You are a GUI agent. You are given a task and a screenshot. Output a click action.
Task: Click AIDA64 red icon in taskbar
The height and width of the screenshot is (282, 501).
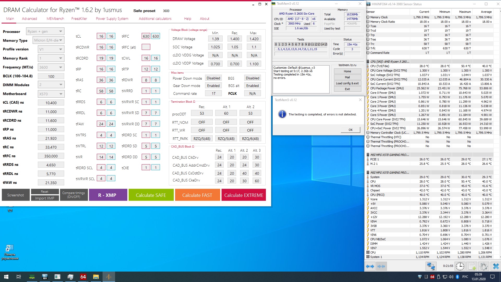[83, 277]
